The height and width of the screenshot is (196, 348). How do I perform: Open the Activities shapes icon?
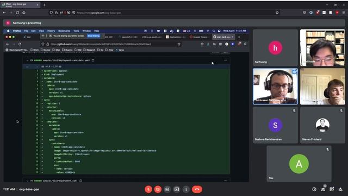click(340, 189)
